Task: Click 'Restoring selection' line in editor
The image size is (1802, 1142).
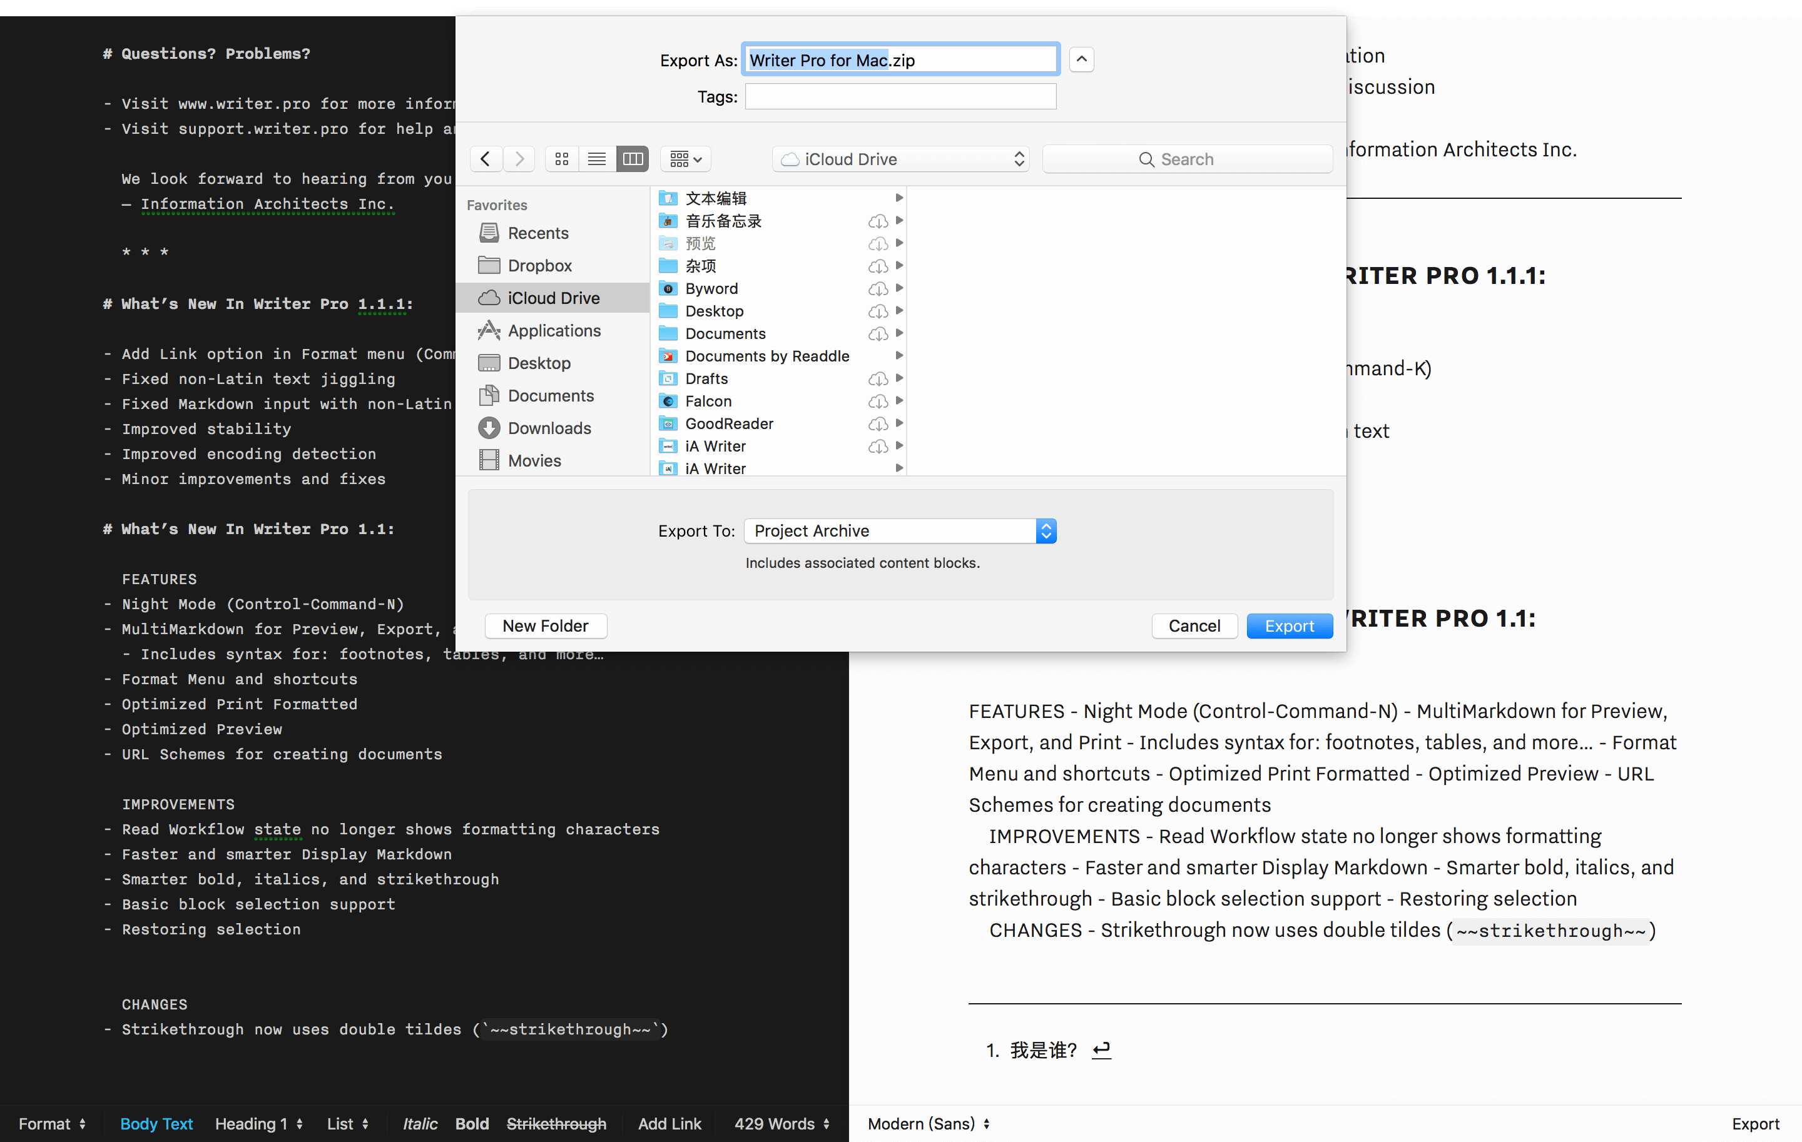Action: coord(211,929)
